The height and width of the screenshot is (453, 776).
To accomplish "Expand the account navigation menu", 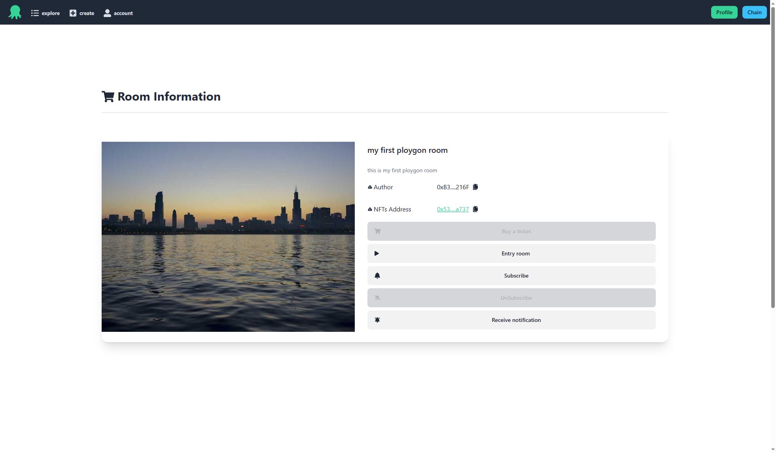I will (117, 12).
